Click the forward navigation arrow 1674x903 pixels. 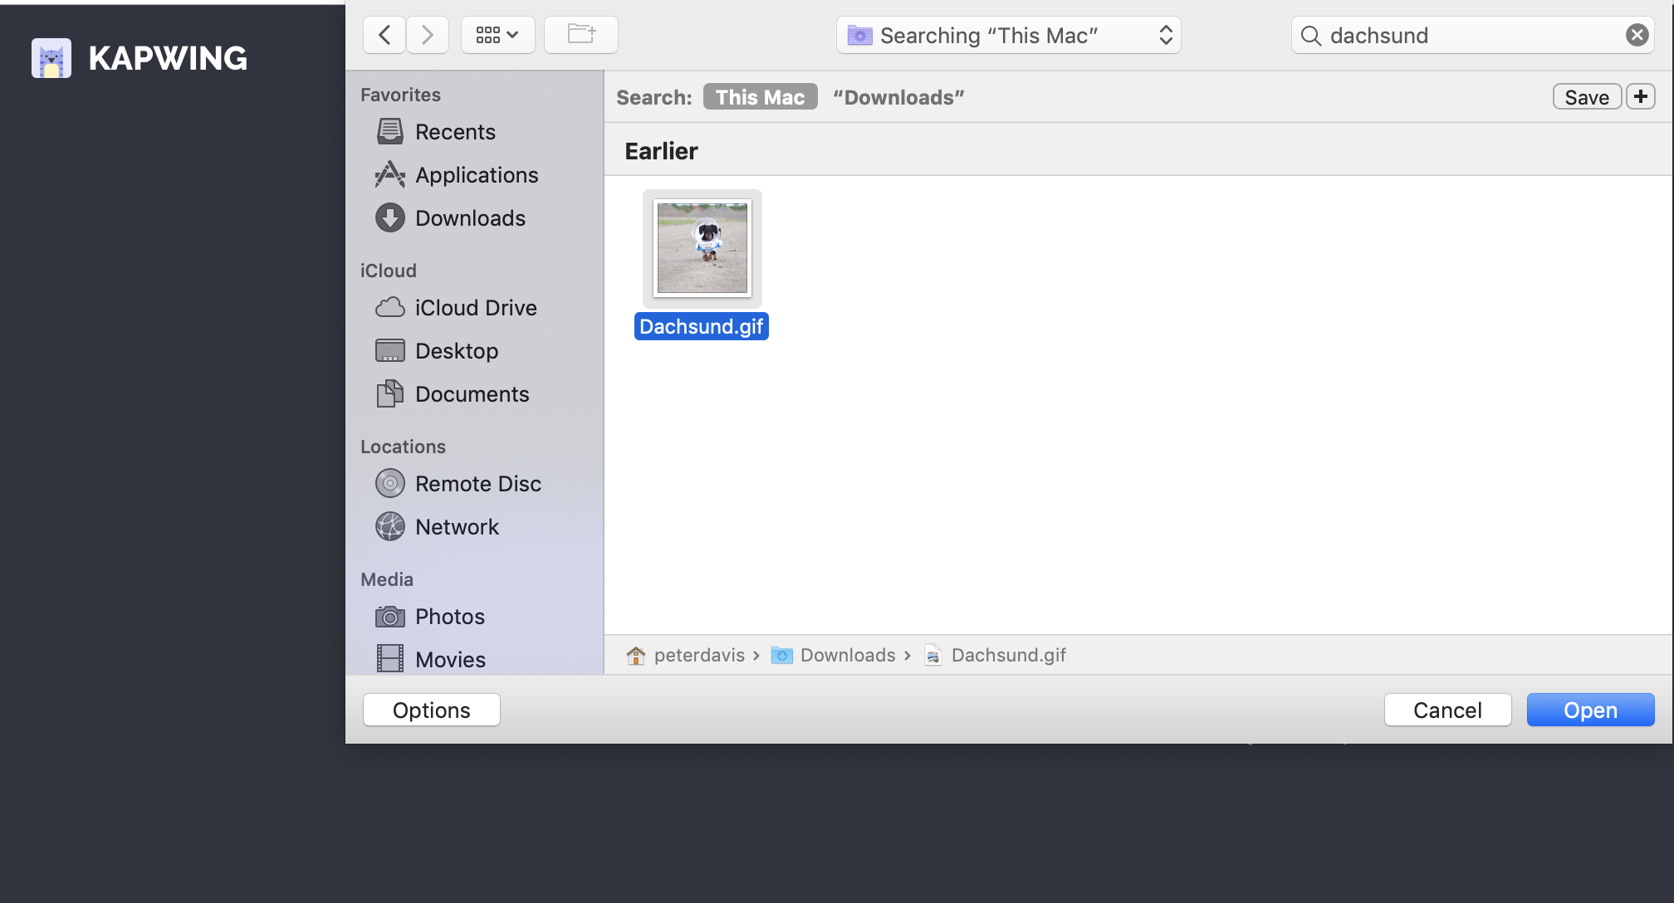pos(428,35)
